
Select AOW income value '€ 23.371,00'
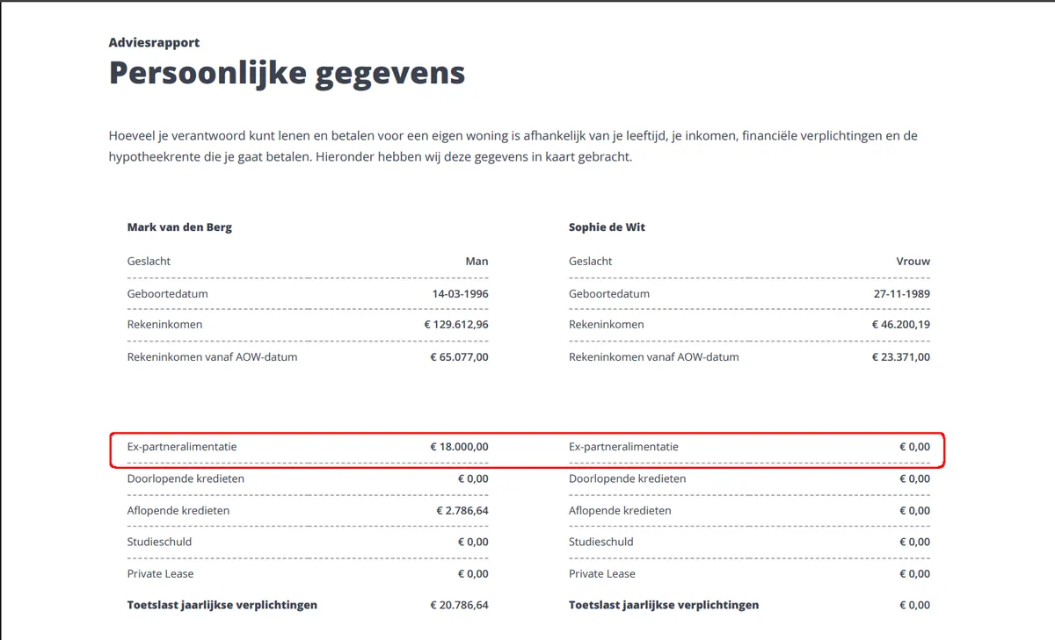click(x=901, y=357)
